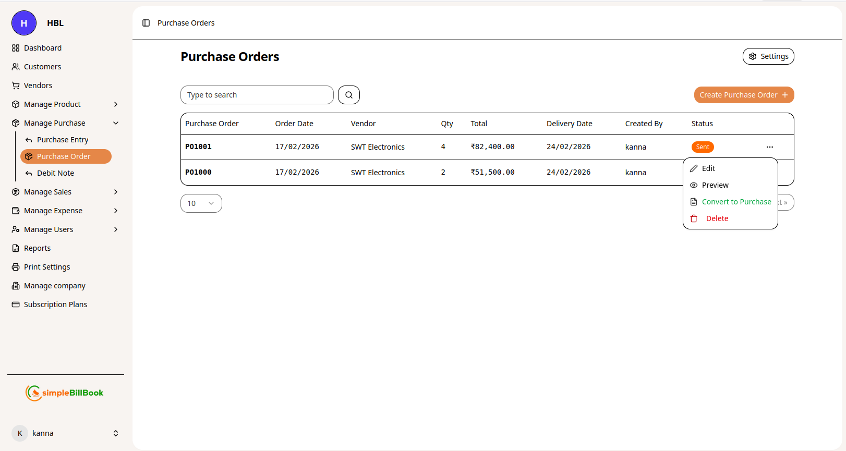Screen dimensions: 846x451
Task: Select Convert to Purchase menu option
Action: (x=736, y=202)
